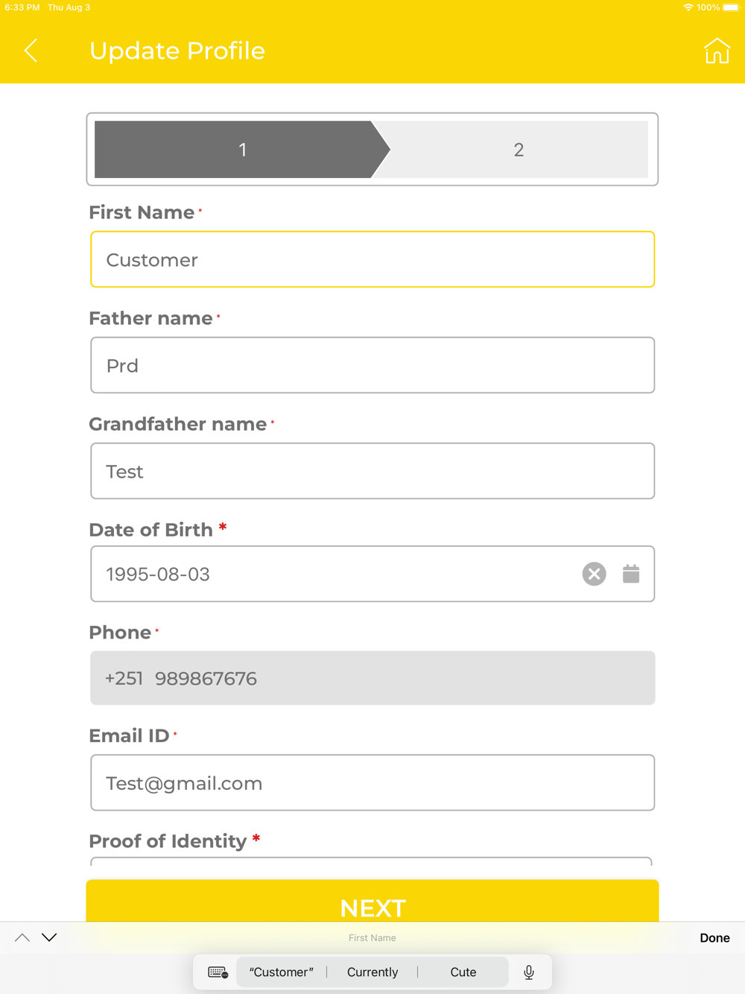Tap Done on the keyboard toolbar
The image size is (745, 994).
click(x=714, y=938)
